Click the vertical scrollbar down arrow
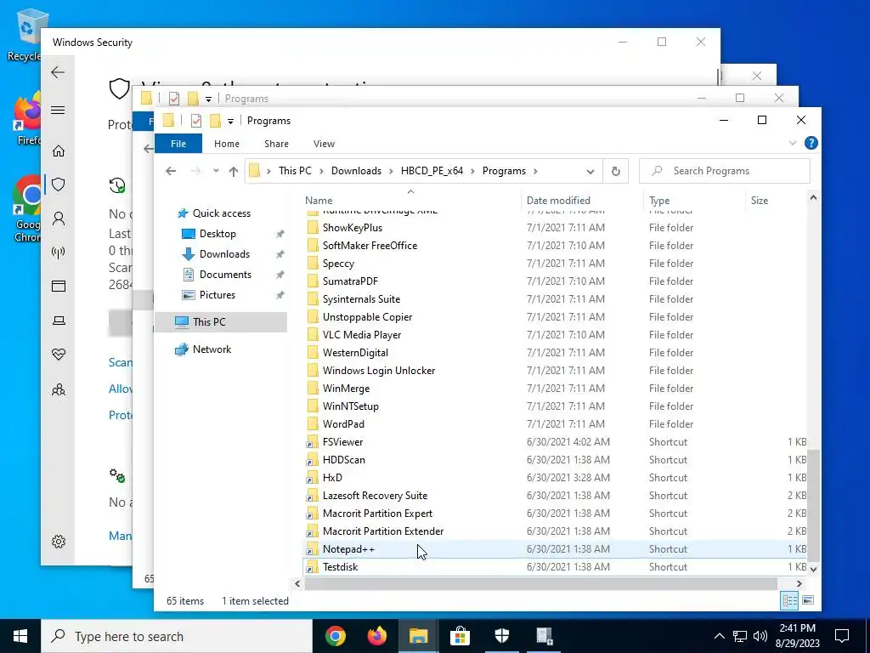Viewport: 870px width, 653px height. [813, 569]
